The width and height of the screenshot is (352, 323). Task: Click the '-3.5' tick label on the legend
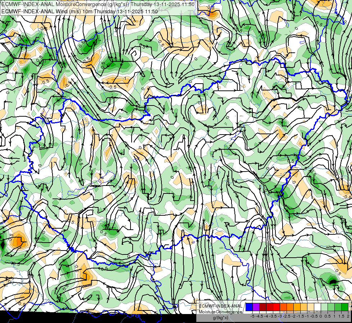click(273, 316)
